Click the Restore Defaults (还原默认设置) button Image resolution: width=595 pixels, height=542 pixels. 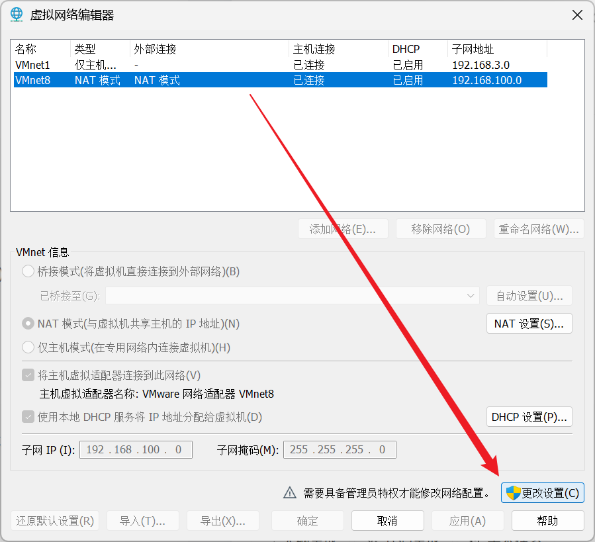[55, 521]
